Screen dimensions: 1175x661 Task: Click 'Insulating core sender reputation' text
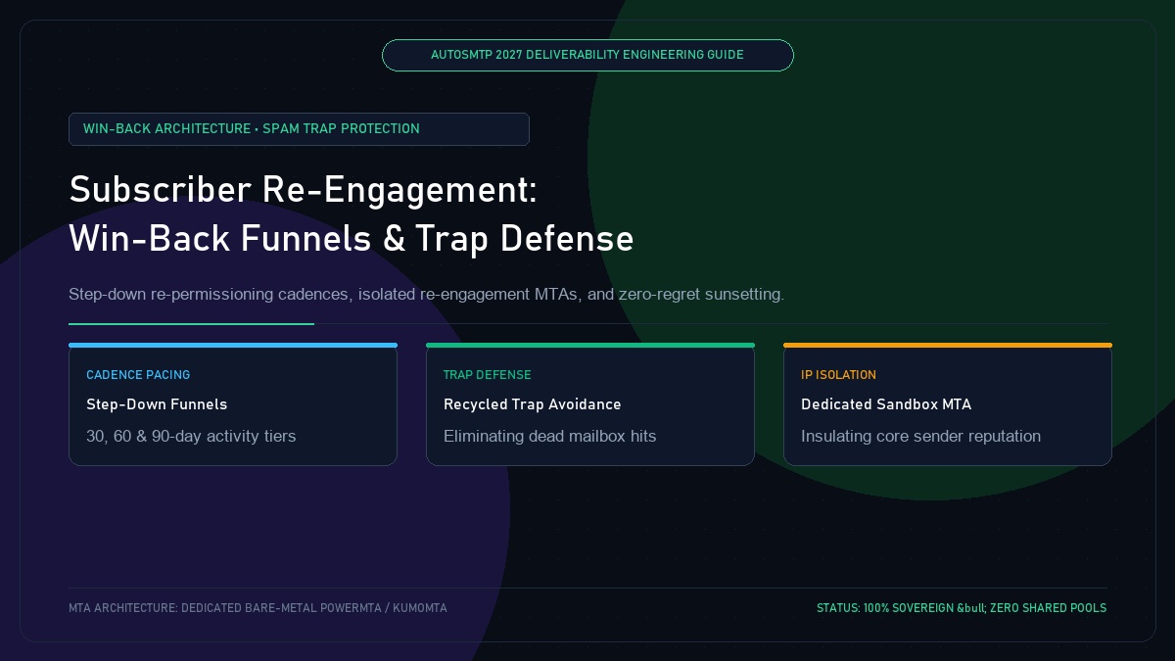coord(921,436)
